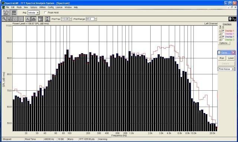Increase Plot Top with the up arrow
Viewport: 238px width, 142px height.
click(x=71, y=18)
